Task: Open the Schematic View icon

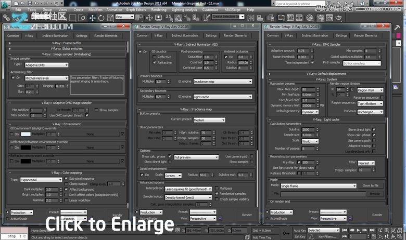Action: tap(299, 18)
